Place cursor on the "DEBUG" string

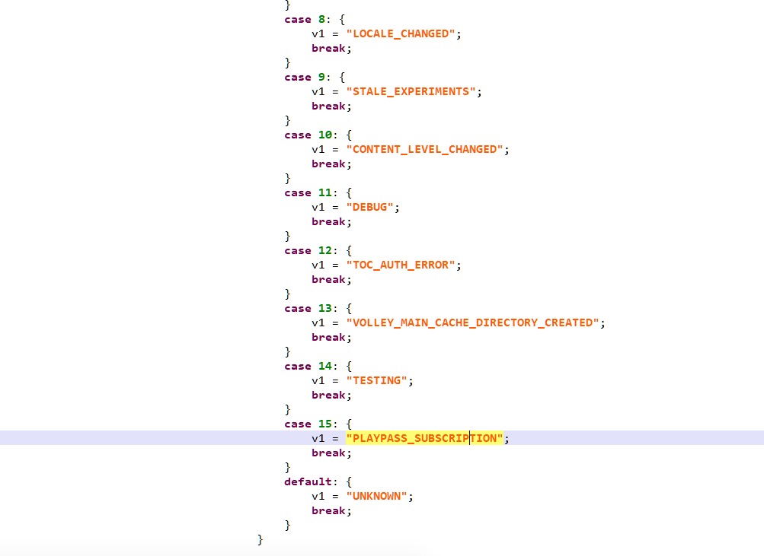tap(372, 208)
